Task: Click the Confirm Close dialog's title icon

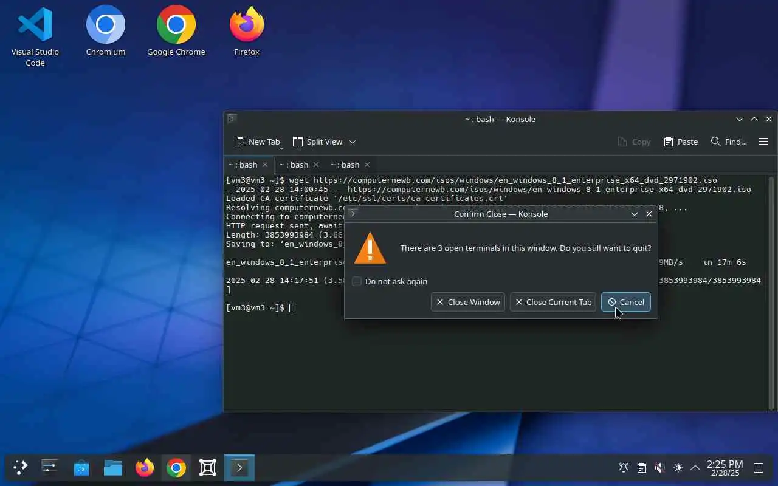Action: (x=353, y=214)
